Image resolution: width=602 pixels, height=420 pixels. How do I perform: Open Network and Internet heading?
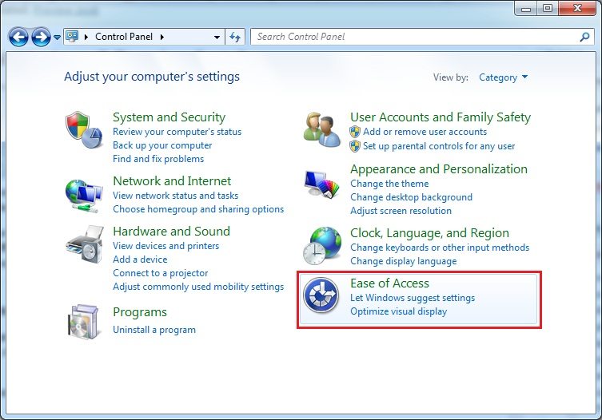(x=172, y=180)
